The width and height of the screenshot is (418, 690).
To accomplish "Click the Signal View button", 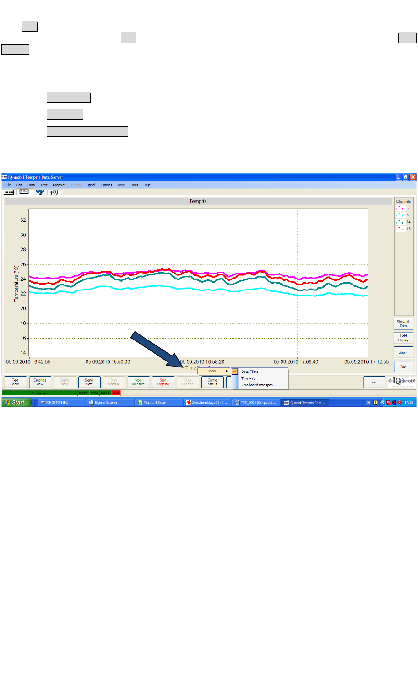I will [89, 382].
